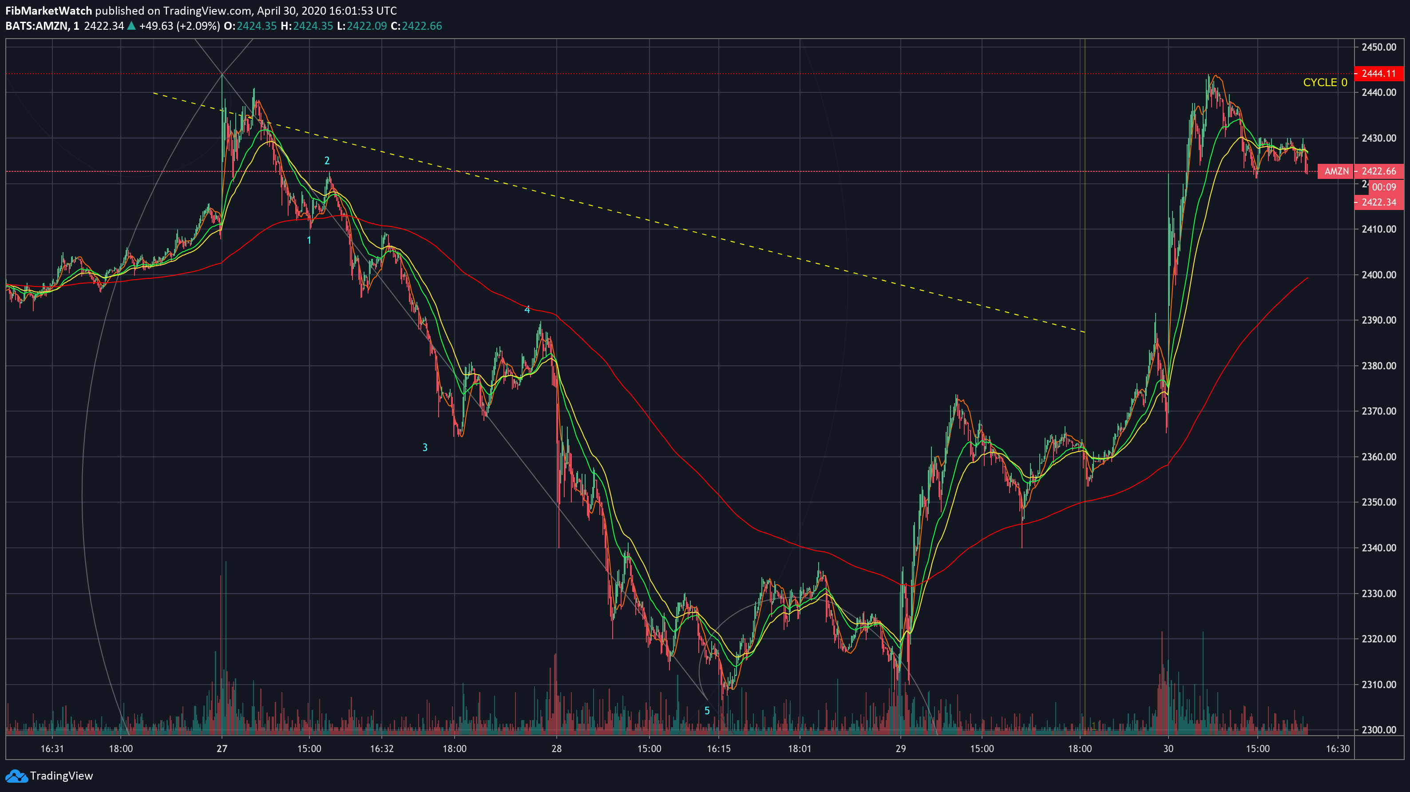
Task: Click the O: 2424.35 open value
Action: click(x=250, y=26)
